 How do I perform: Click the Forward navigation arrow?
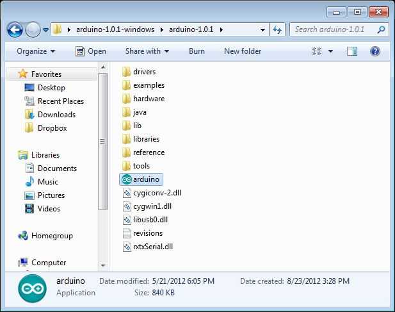point(33,29)
